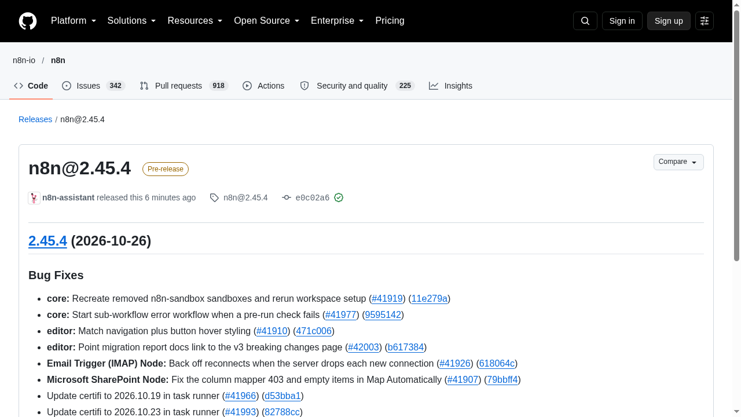The width and height of the screenshot is (741, 417).
Task: Open commit 471c006
Action: pos(314,331)
